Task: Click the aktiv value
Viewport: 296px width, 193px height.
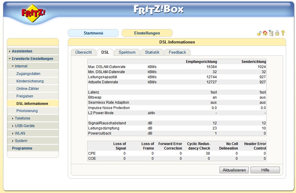Action: click(x=151, y=113)
